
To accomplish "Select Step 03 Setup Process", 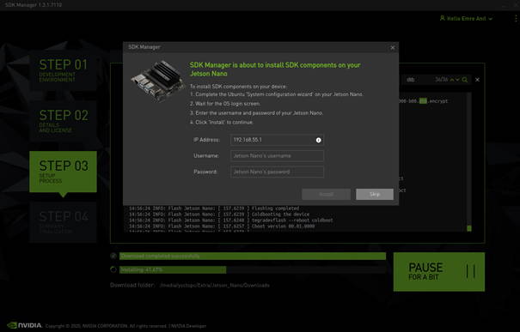I will coord(63,172).
